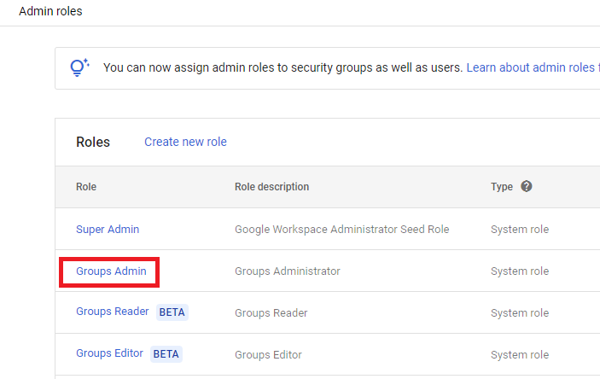600x379 pixels.
Task: Click the lightbulb tip icon in banner
Action: pyautogui.click(x=79, y=67)
